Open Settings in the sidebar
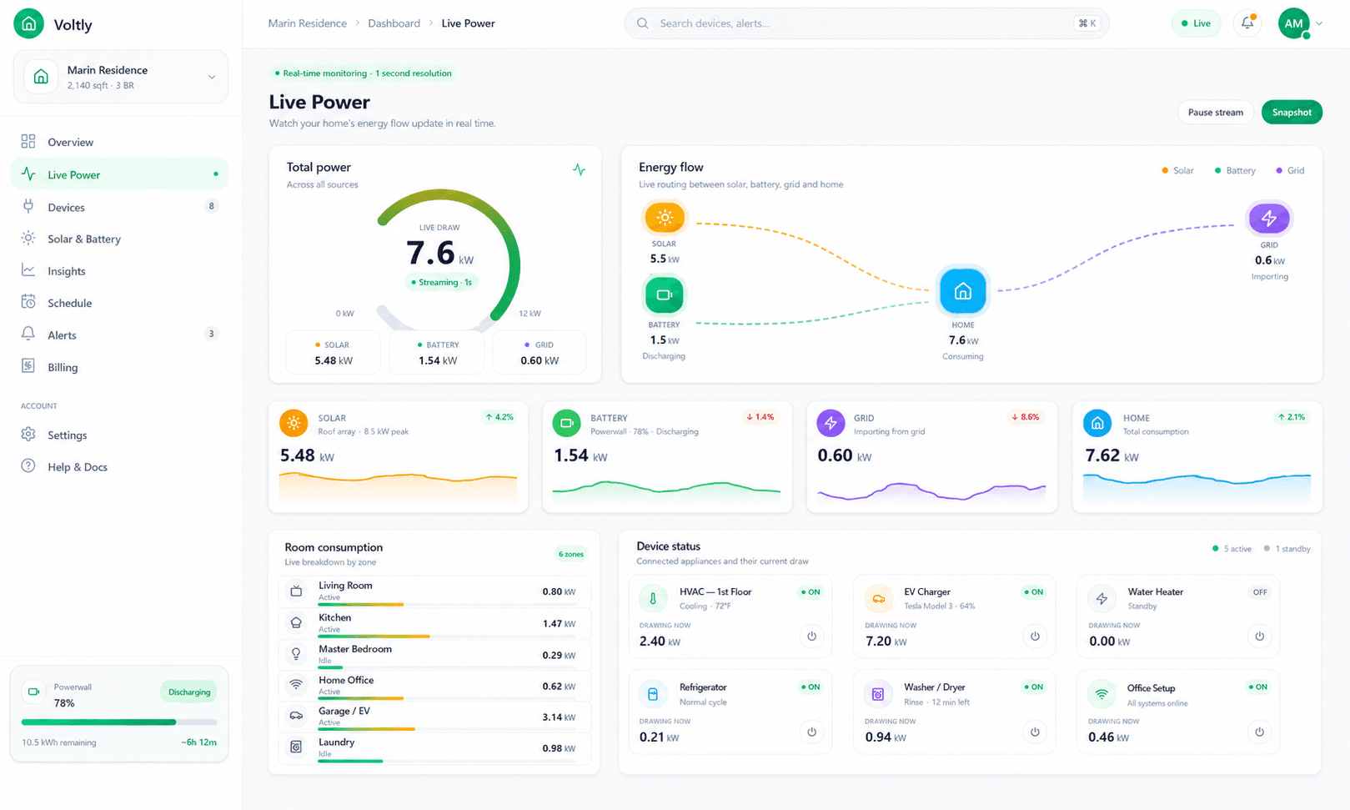 pos(119,435)
